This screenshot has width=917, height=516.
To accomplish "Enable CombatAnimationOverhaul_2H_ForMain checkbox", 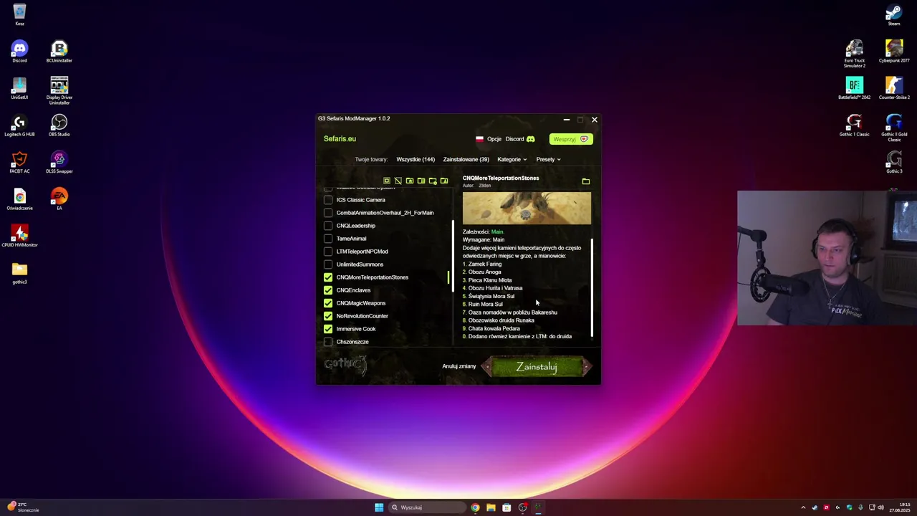I will pyautogui.click(x=328, y=213).
